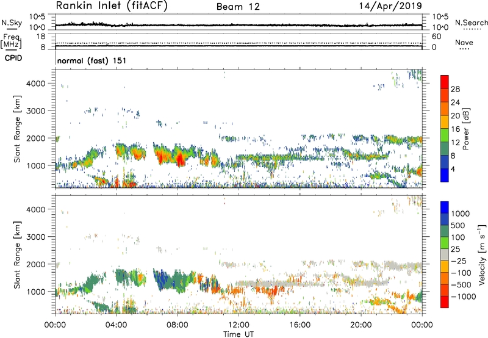Pick the yellow 16–20 dB power colorbar segment
The image size is (488, 338).
click(x=445, y=123)
